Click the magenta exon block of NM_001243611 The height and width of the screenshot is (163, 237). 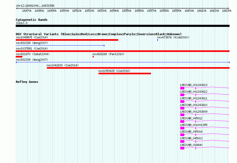(x=182, y=101)
